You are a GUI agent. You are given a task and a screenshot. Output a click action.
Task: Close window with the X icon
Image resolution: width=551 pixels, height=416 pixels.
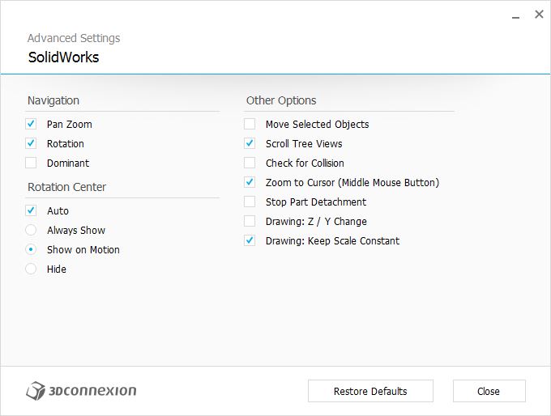pyautogui.click(x=539, y=15)
